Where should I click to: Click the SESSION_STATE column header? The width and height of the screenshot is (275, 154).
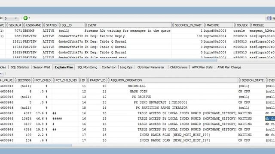[x=251, y=80]
